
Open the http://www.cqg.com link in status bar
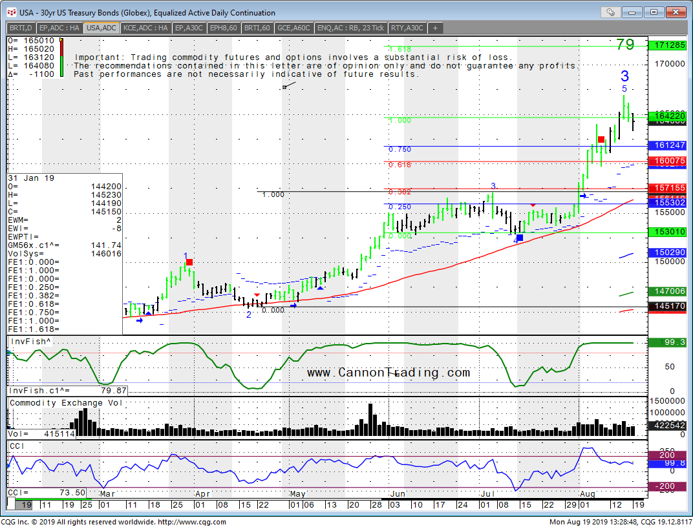pos(192,522)
